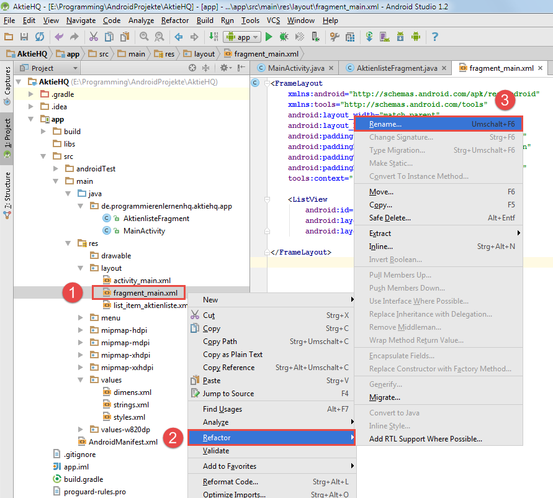553x498 pixels.
Task: Click the Project Structure toolbar icon
Action: pos(350,37)
